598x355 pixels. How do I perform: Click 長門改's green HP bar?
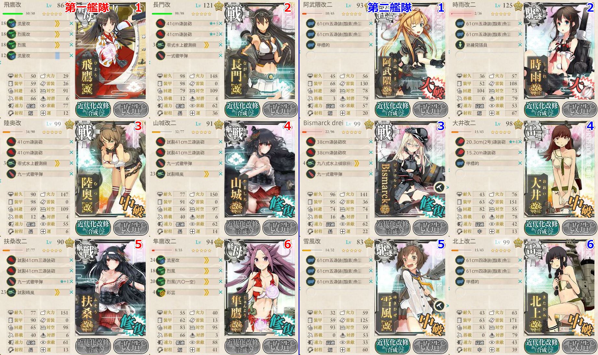(162, 14)
